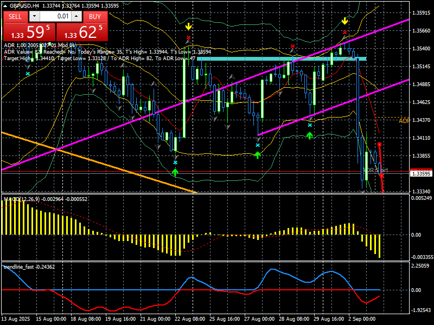Image resolution: width=434 pixels, height=325 pixels.
Task: Click the green up arrow below 22 Aug low
Action: click(x=175, y=172)
